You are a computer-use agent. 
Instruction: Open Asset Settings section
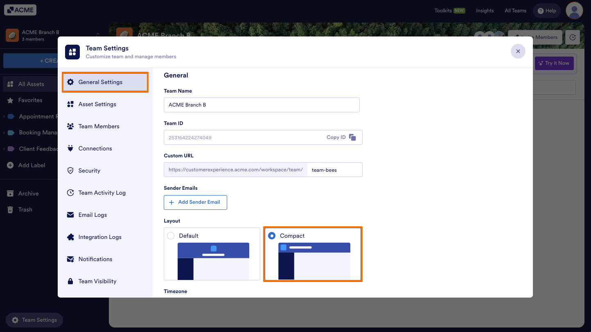[x=105, y=104]
